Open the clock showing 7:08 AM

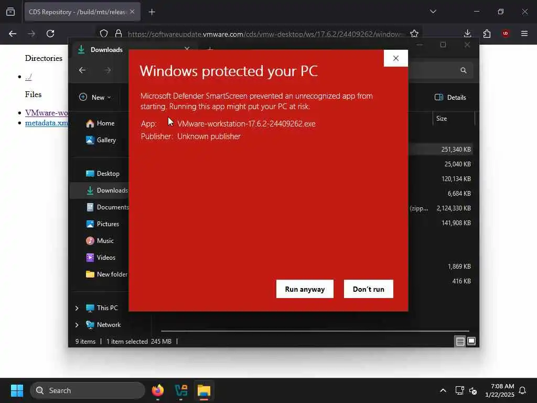tap(500, 390)
